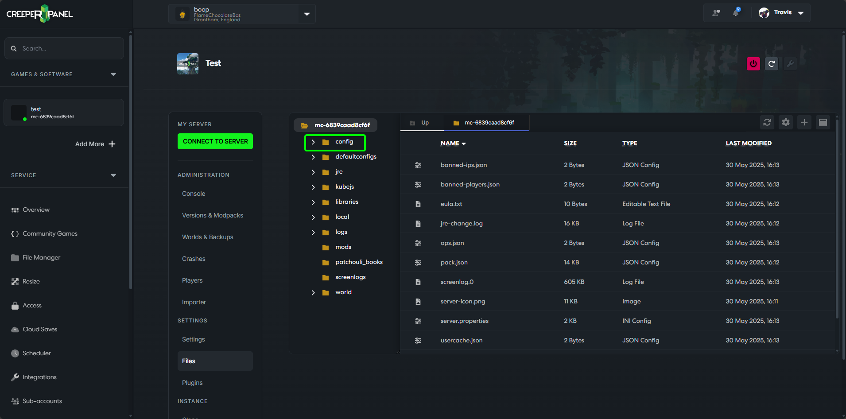Open the file manager settings gear icon
This screenshot has width=846, height=419.
click(x=786, y=122)
